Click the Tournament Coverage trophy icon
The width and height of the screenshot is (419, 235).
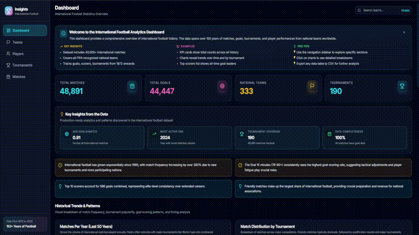pos(241,134)
